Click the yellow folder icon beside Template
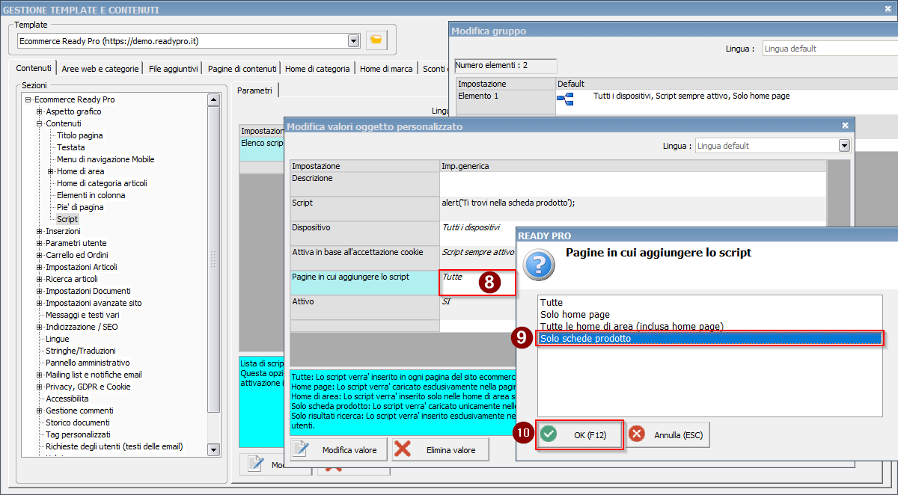 376,40
